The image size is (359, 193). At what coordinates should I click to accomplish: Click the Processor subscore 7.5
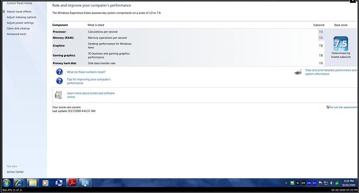(x=321, y=32)
